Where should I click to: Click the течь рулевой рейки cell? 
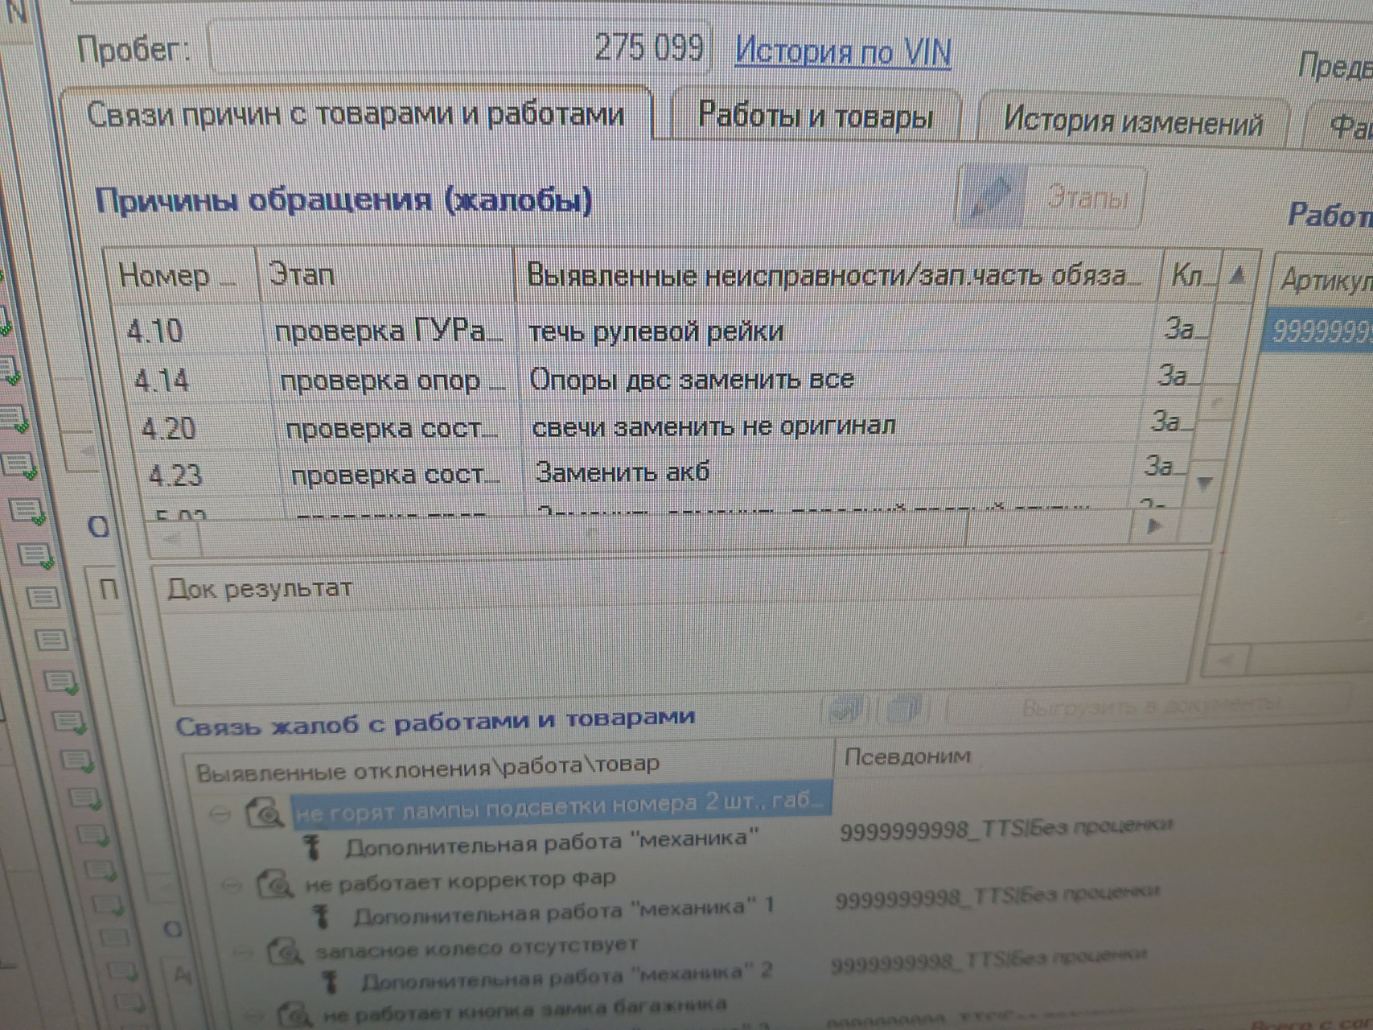pos(656,332)
